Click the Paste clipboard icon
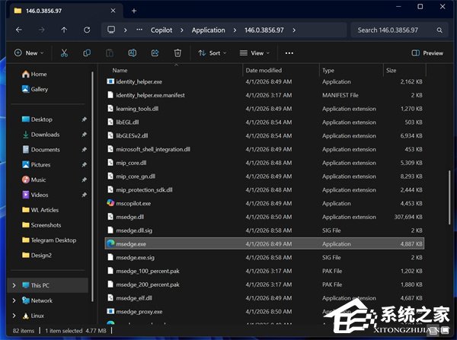The width and height of the screenshot is (457, 340). click(110, 53)
